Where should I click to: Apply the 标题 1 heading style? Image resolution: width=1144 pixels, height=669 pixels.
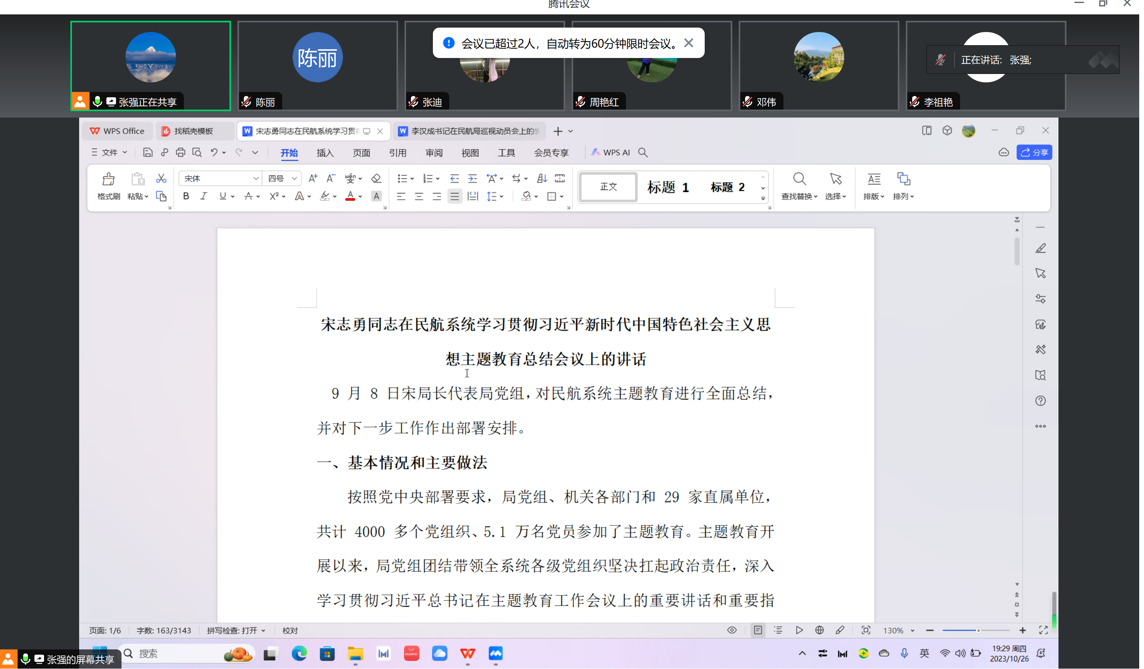click(668, 187)
